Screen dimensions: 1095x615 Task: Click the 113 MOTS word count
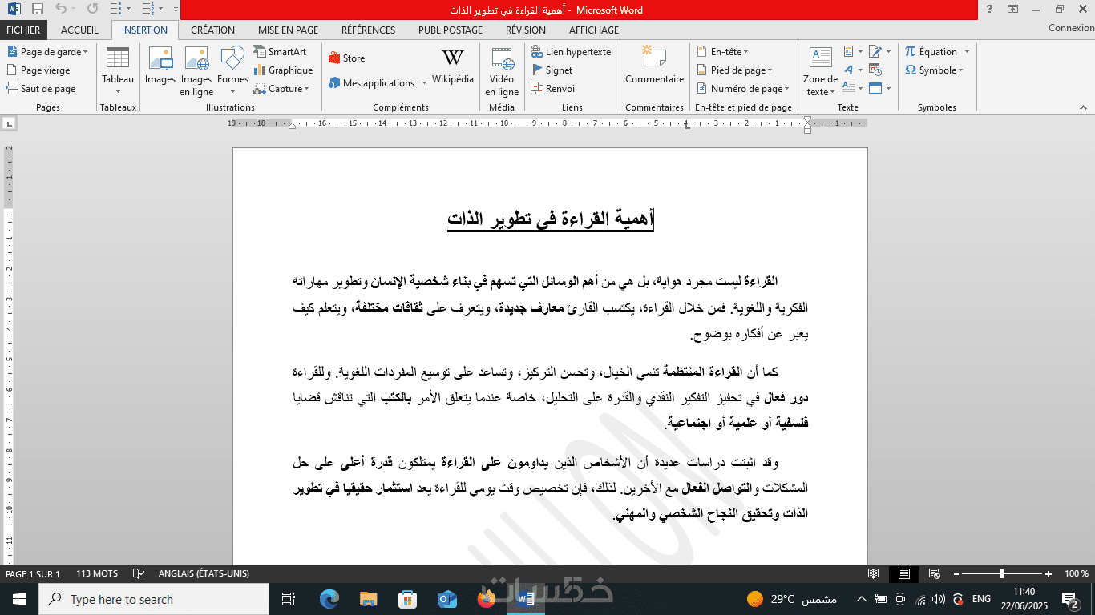97,574
